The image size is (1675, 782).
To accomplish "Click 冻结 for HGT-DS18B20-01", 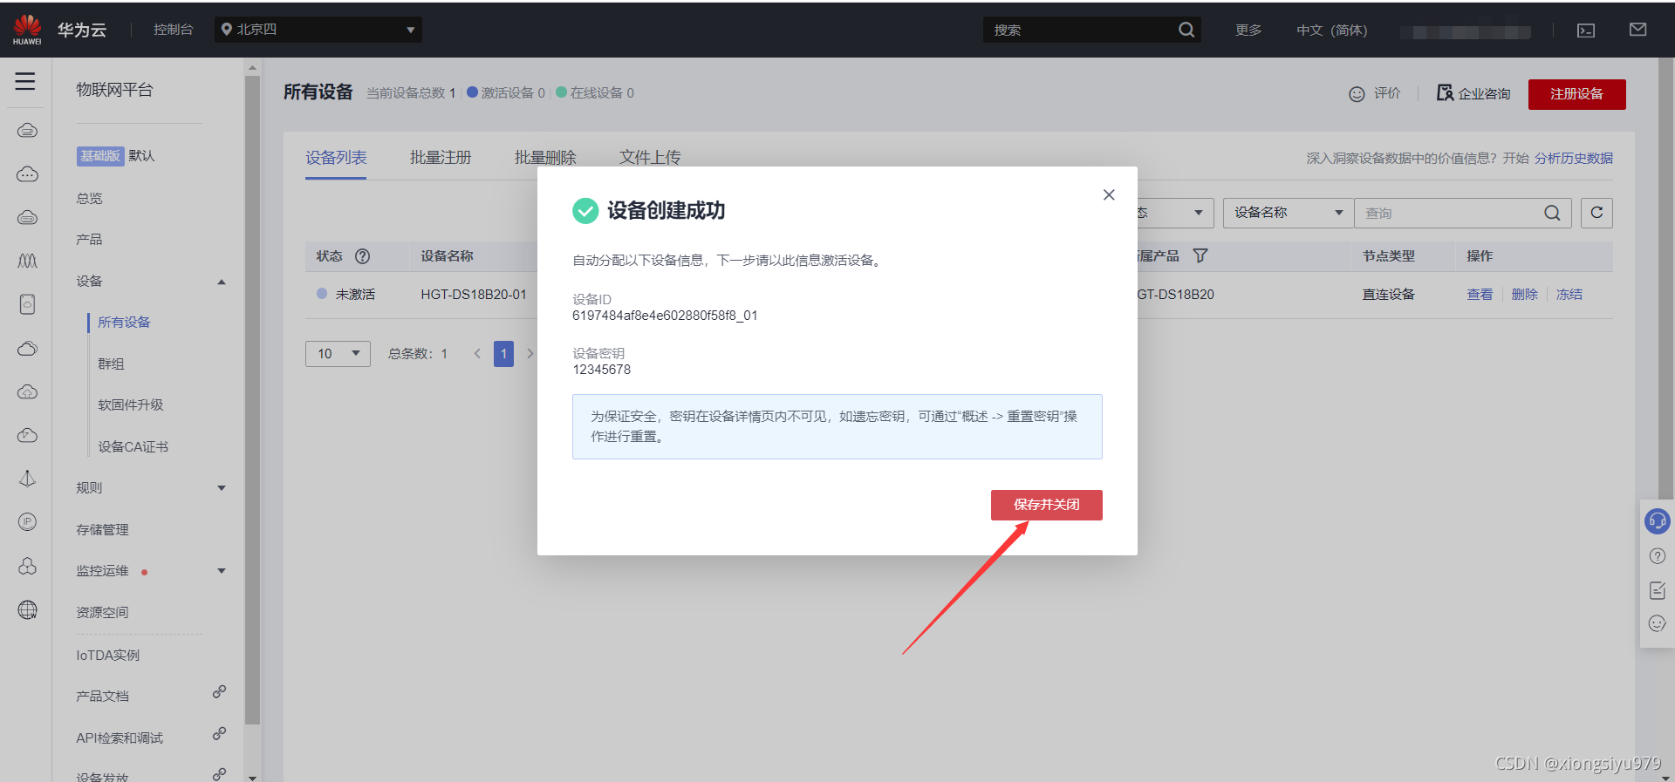I will coord(1569,295).
